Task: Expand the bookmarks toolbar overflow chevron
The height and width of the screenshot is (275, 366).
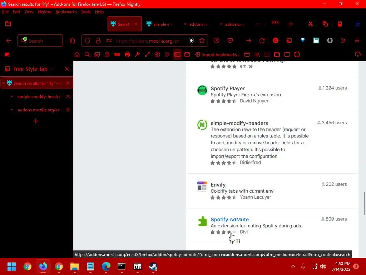Action: tap(167, 55)
